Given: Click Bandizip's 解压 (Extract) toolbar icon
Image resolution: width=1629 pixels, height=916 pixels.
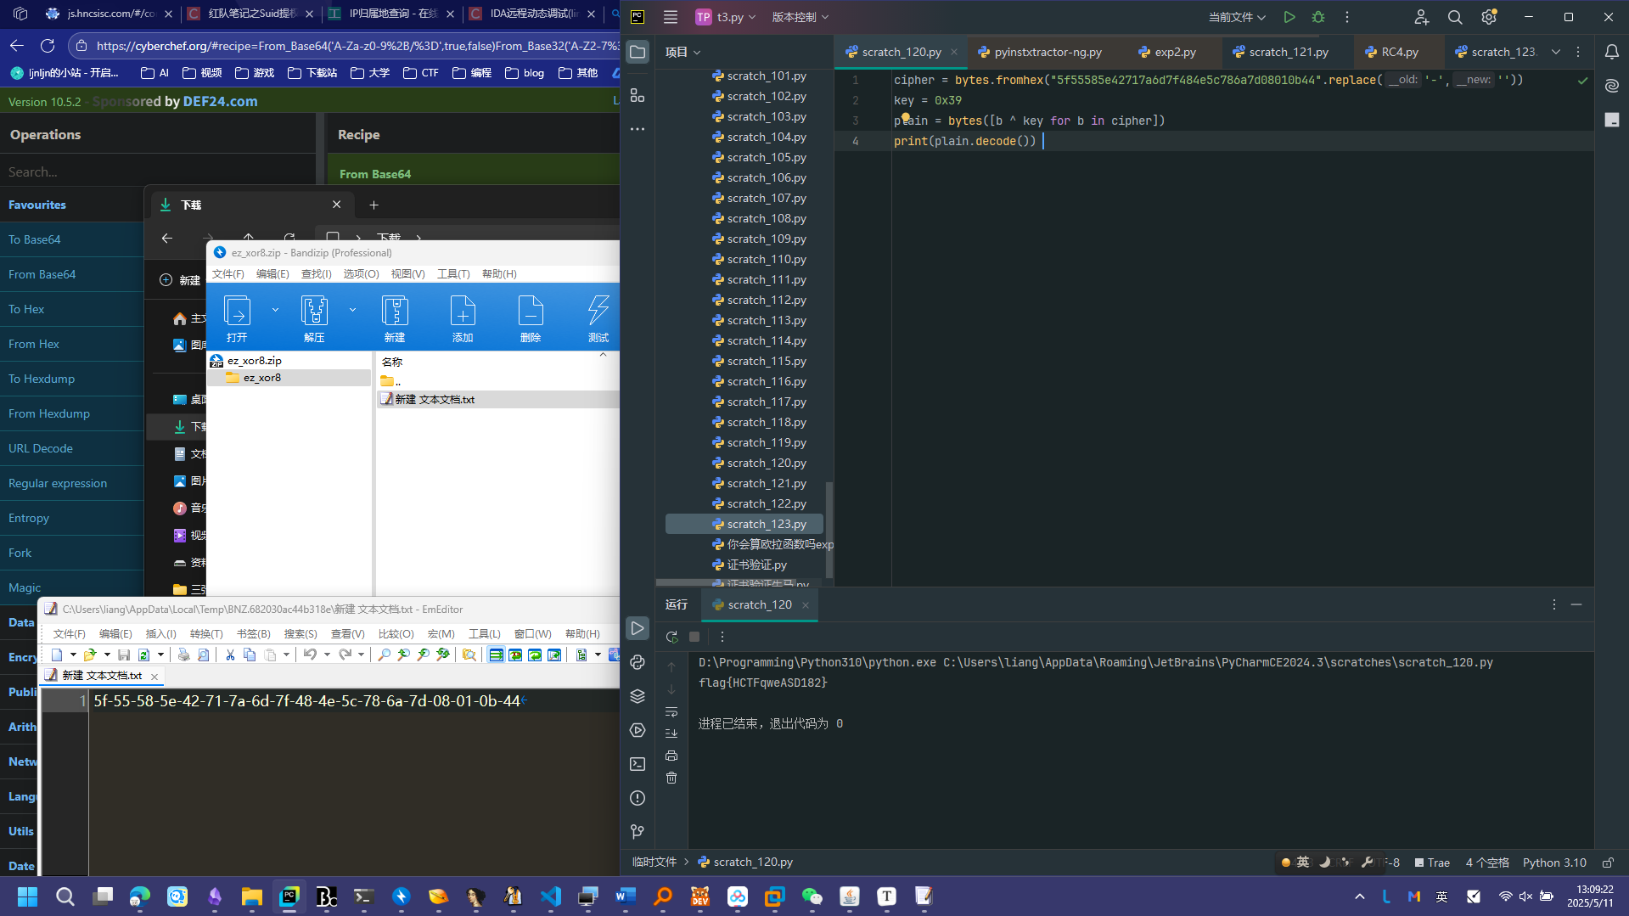Looking at the screenshot, I should click(314, 318).
